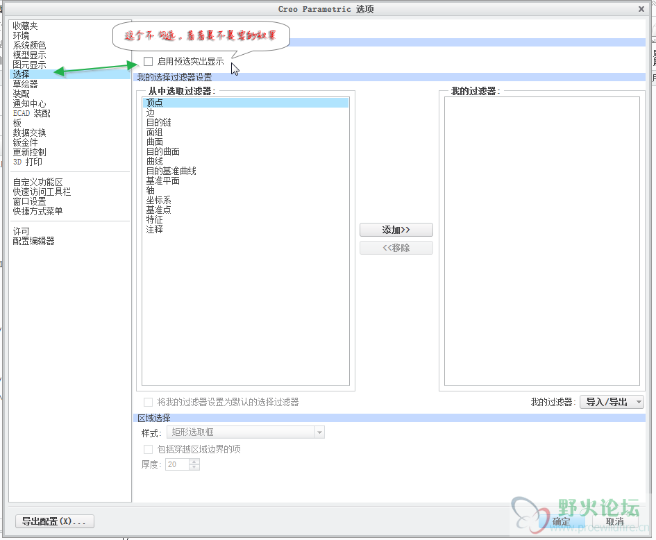Open 快速访问工具栏 settings
The height and width of the screenshot is (540, 656).
click(x=42, y=192)
